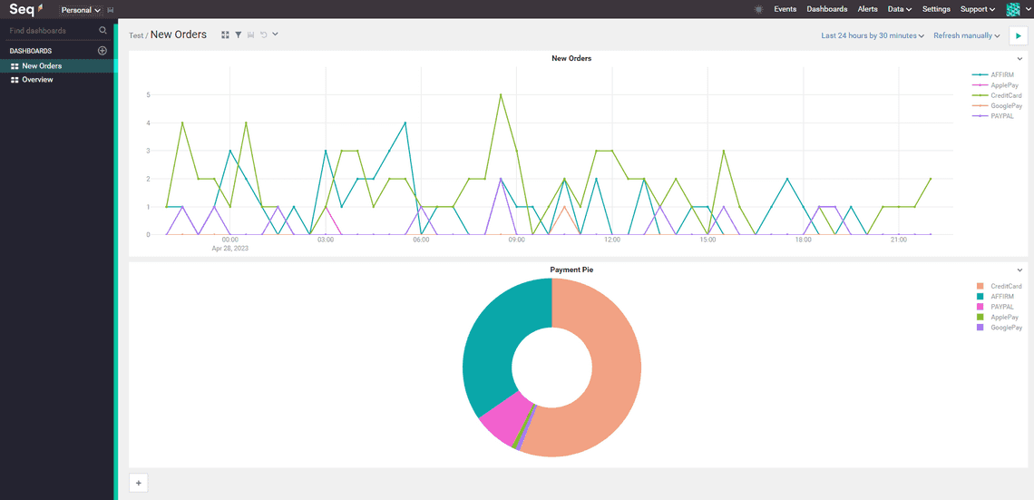The image size is (1034, 500).
Task: Expand the Last 24 hours time range dropdown
Action: click(872, 36)
